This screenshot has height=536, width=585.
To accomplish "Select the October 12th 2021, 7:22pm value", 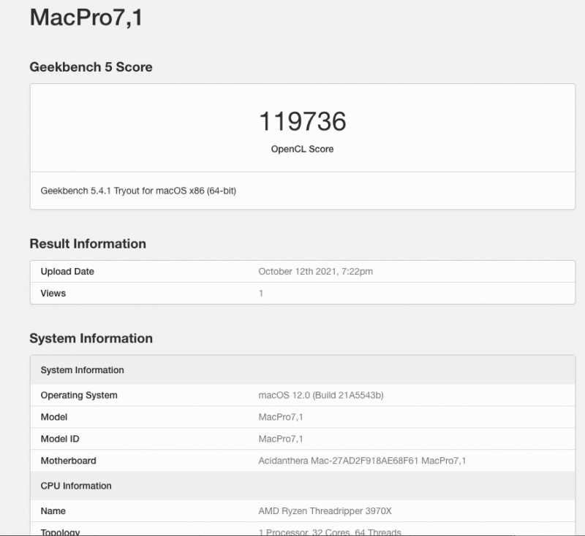I will point(316,272).
